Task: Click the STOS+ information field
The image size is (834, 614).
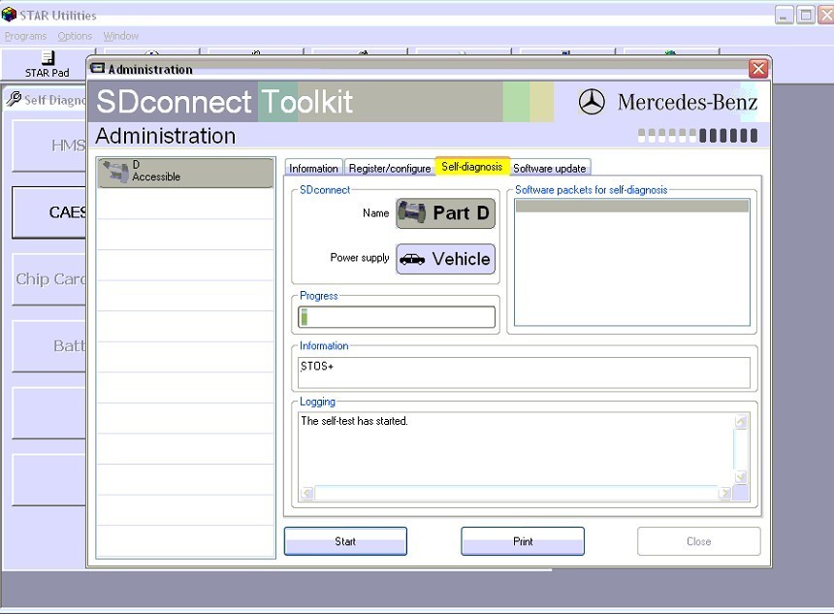Action: point(524,372)
